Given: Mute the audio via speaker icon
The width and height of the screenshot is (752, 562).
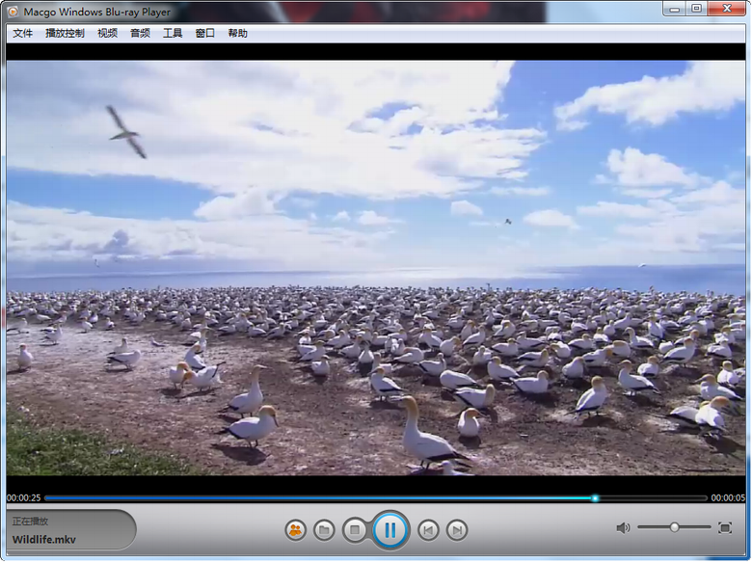Looking at the screenshot, I should tap(623, 527).
